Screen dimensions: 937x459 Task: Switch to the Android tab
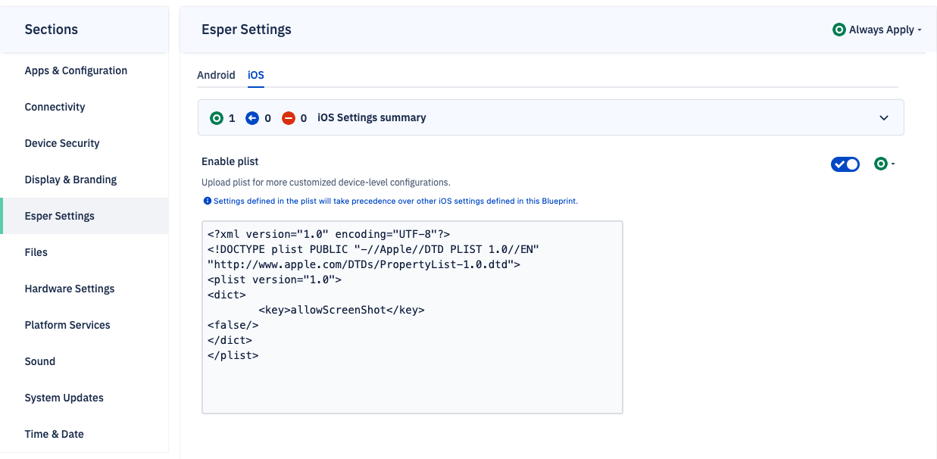[216, 75]
